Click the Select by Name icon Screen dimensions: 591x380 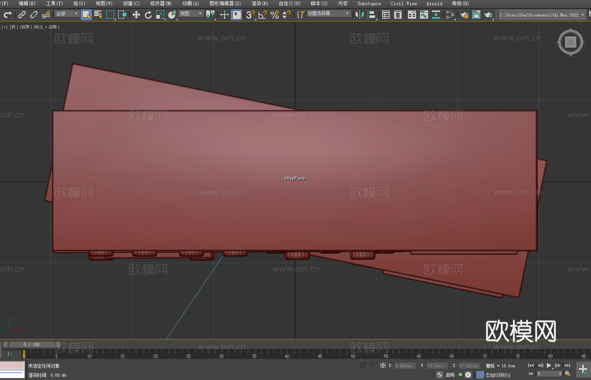pyautogui.click(x=98, y=15)
